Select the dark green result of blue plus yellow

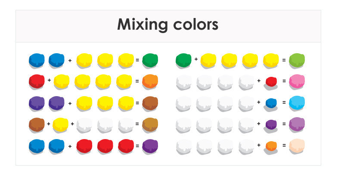pos(150,60)
